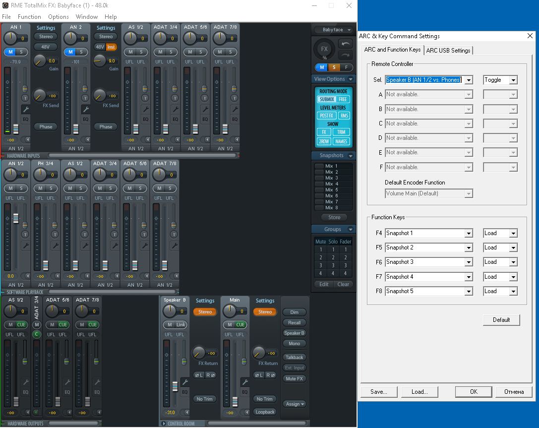The image size is (539, 428).
Task: Enable 48V phantom power on AN 1
Action: coord(46,47)
